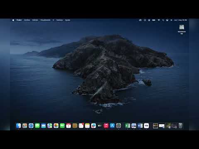Open the Edición menu
The image size is (199, 149).
[35, 20]
